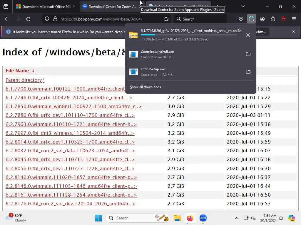Switch to Download Microsoft Office 365 tab
The width and height of the screenshot is (301, 225).
[46, 7]
